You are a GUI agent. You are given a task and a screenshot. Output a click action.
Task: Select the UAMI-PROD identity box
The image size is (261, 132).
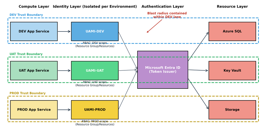tap(95, 110)
